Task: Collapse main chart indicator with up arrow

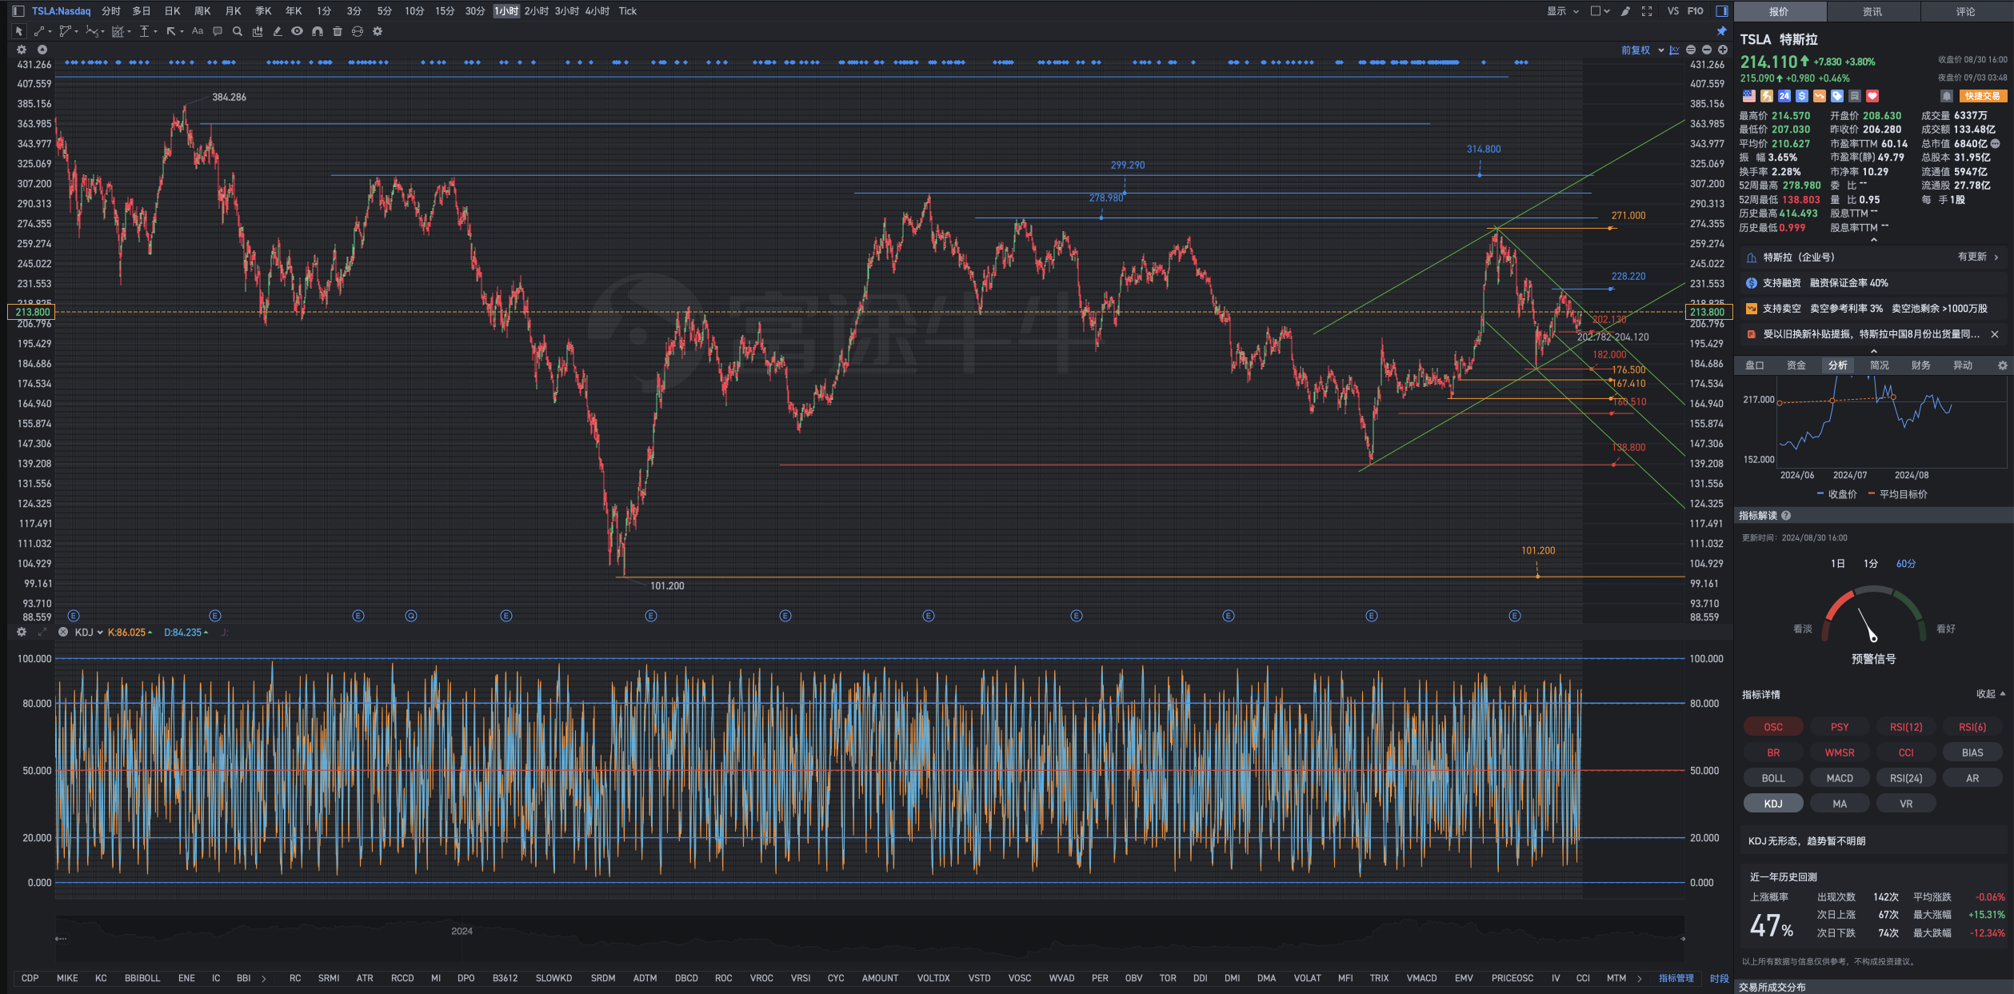Action: (42, 50)
